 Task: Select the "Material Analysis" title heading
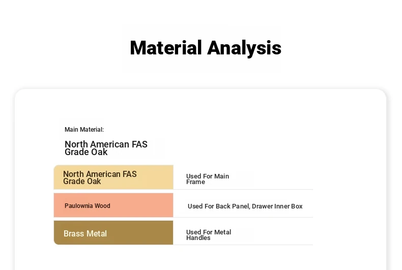coord(206,48)
